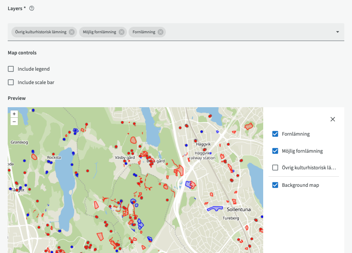
Task: Click the Häggvik railway station label
Action: point(202,156)
